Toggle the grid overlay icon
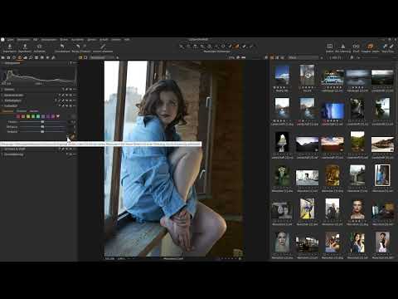Image resolution: width=398 pixels, height=299 pixels. tap(329, 47)
